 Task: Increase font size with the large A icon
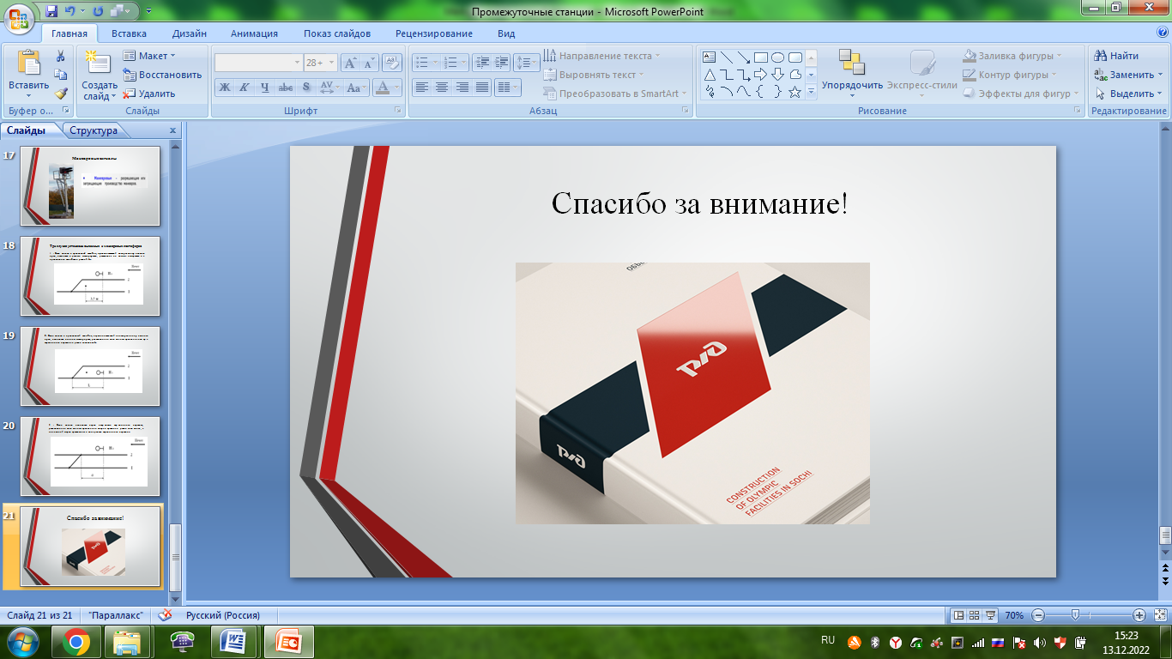click(x=350, y=63)
